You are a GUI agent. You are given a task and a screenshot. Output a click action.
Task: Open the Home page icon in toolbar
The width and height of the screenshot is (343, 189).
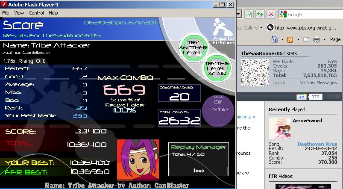pyautogui.click(x=274, y=39)
